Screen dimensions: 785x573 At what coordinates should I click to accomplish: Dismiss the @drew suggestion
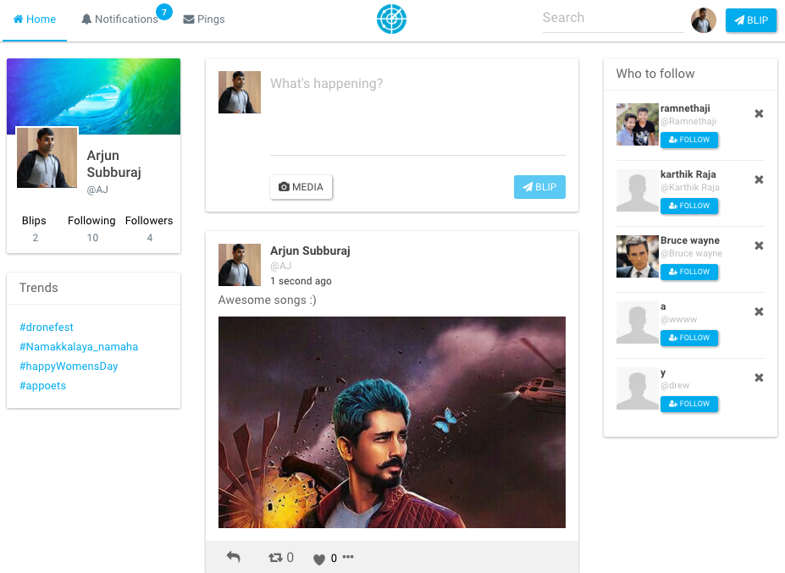click(759, 377)
